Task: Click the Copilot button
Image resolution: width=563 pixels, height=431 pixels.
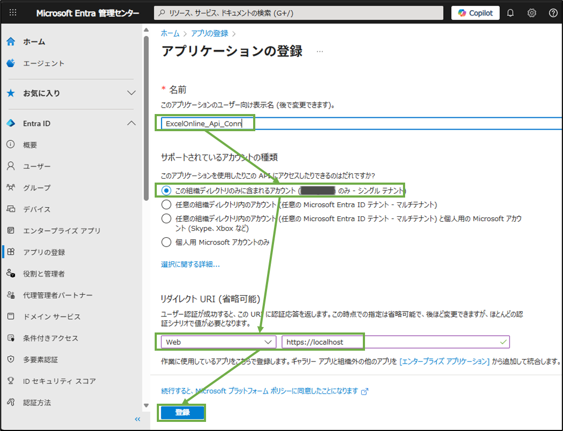Action: (475, 13)
